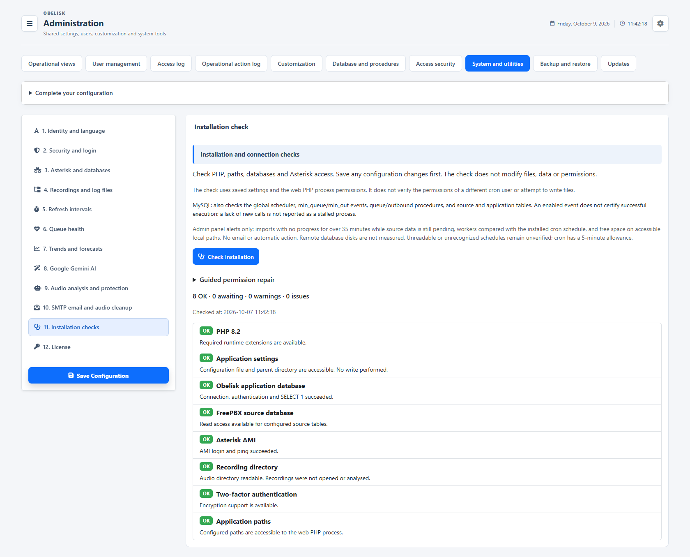
Task: Open section 5. Refresh intervals
Action: [x=99, y=209]
